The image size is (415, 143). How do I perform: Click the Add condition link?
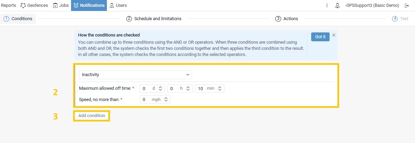point(92,116)
